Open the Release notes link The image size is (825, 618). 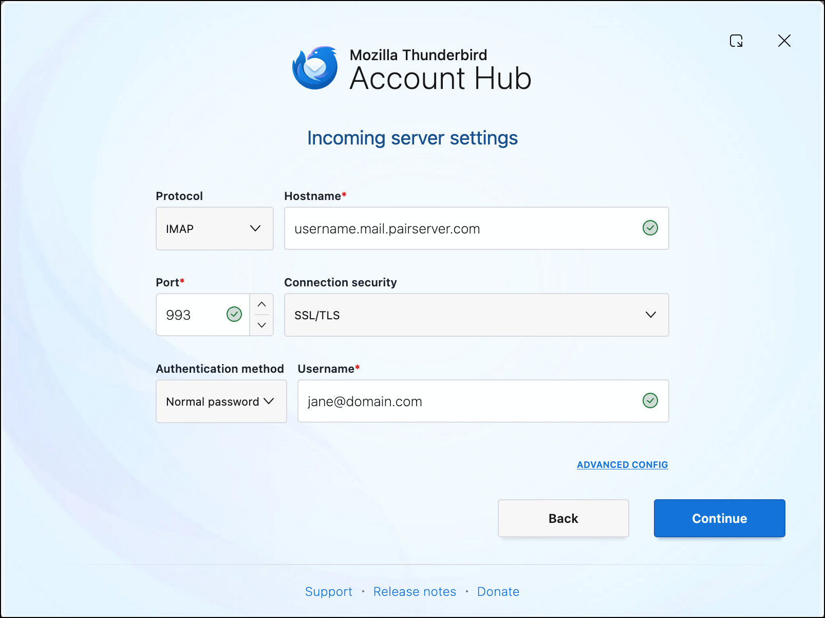[415, 592]
